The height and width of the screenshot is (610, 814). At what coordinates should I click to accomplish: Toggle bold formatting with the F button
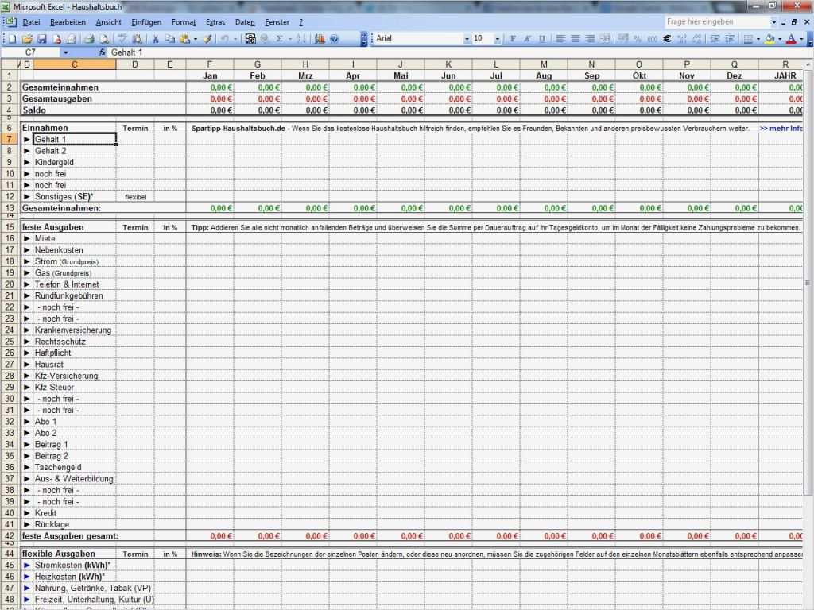point(512,37)
